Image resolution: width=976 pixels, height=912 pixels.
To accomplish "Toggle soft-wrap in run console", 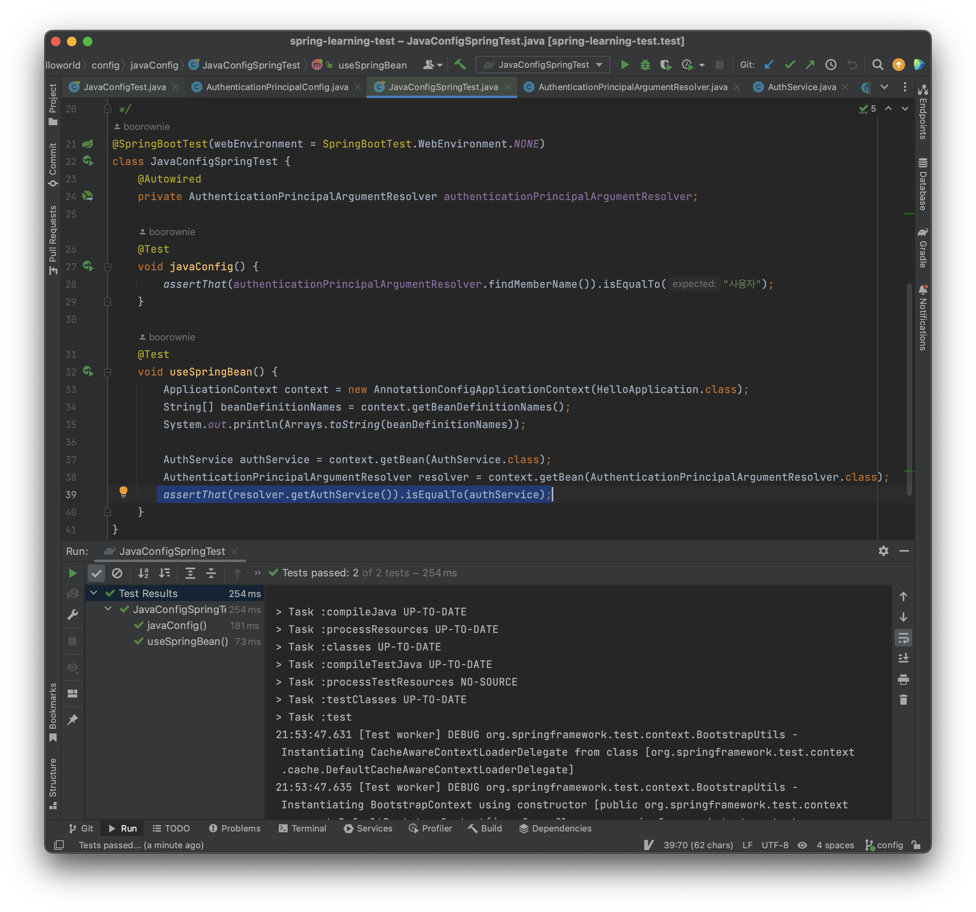I will [x=903, y=638].
